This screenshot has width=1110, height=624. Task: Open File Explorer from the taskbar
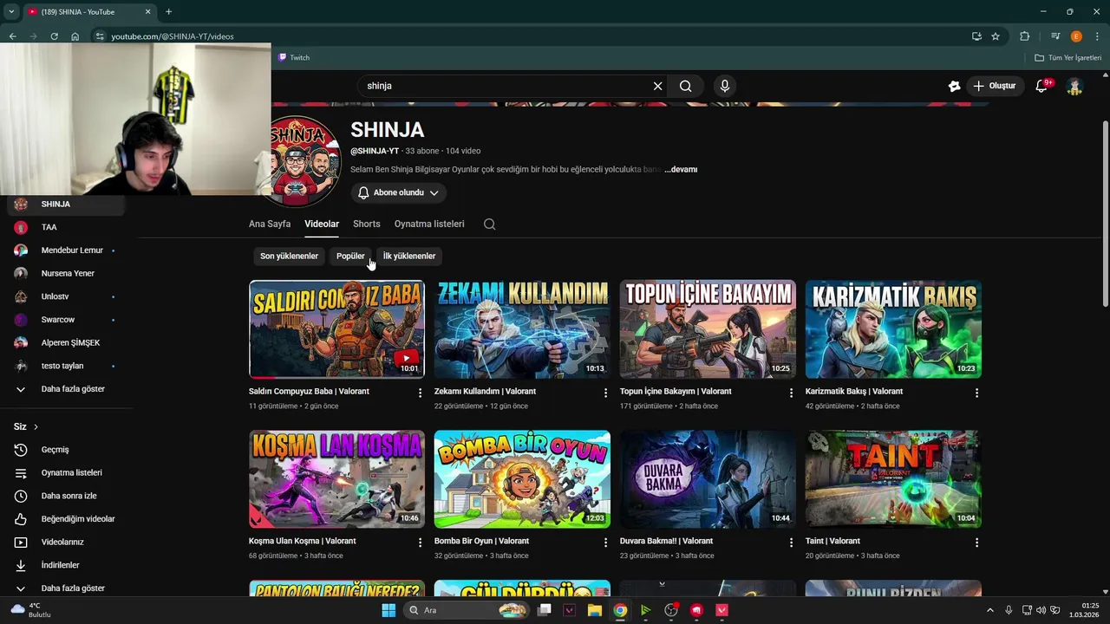(x=594, y=610)
